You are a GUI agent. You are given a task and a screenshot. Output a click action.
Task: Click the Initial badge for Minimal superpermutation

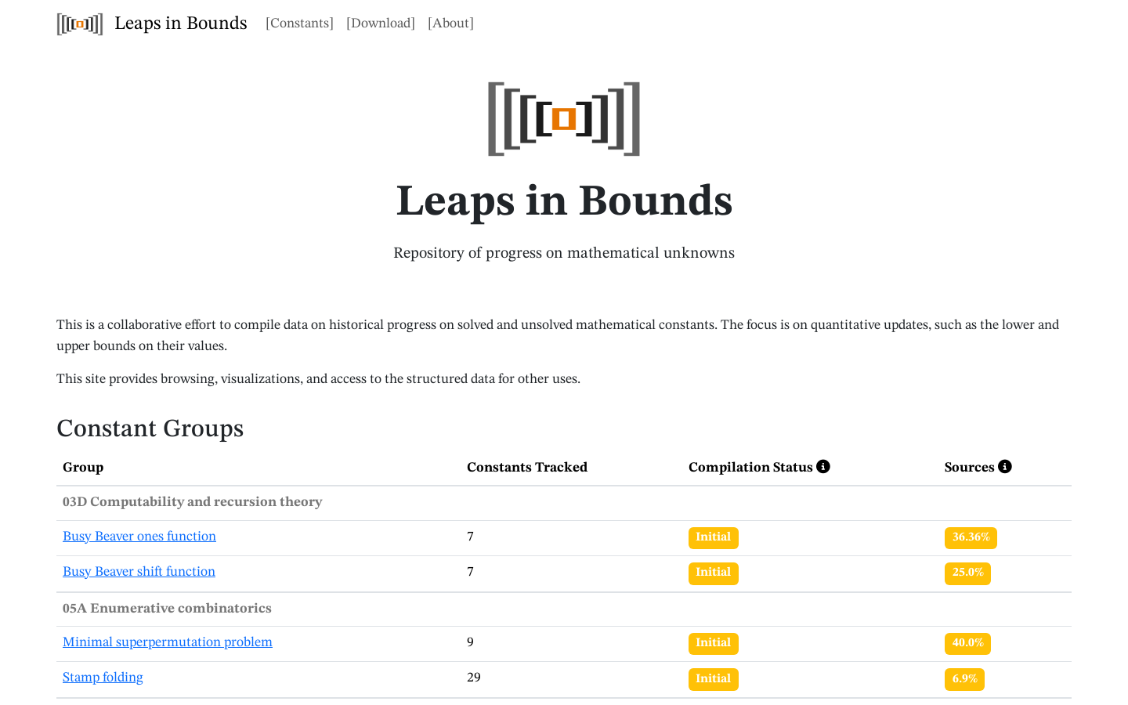click(x=714, y=644)
